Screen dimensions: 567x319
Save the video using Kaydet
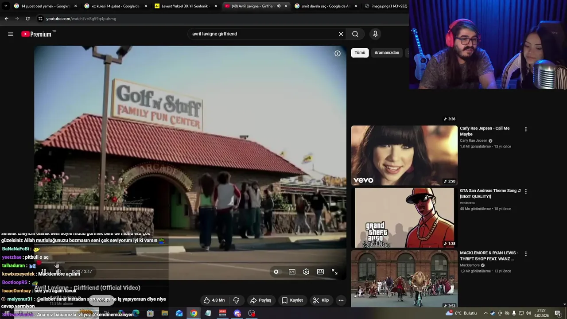[x=292, y=300]
